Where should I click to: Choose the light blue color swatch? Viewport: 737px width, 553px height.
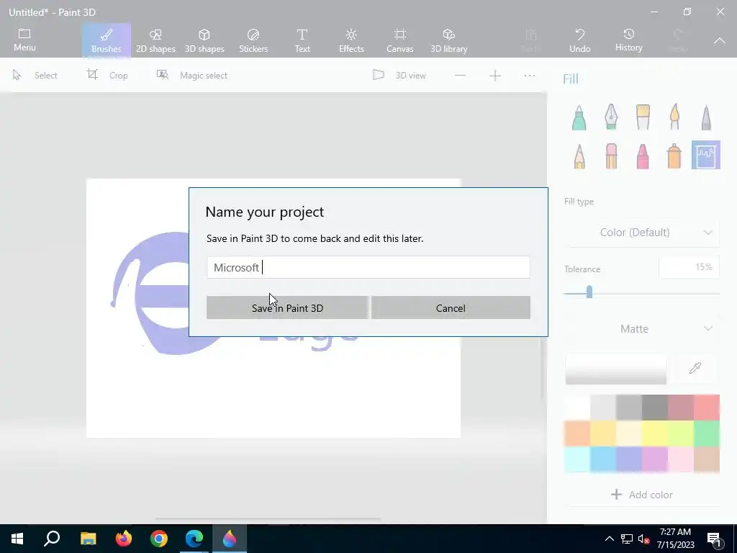point(603,459)
